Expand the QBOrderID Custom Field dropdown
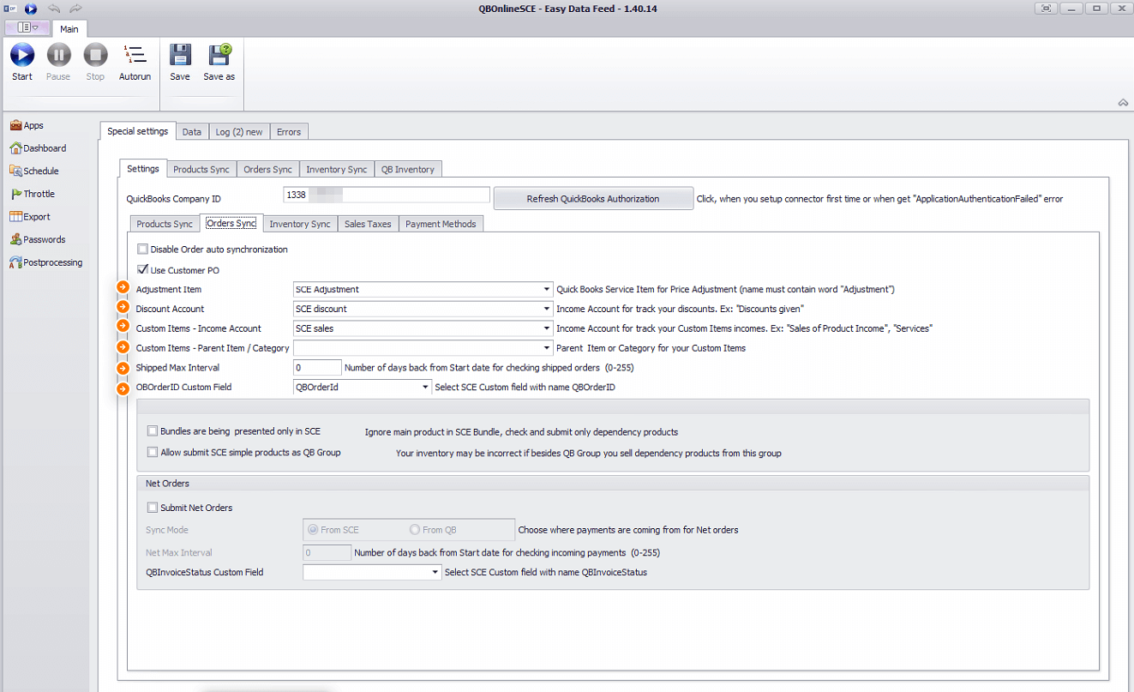1134x692 pixels. [x=425, y=388]
